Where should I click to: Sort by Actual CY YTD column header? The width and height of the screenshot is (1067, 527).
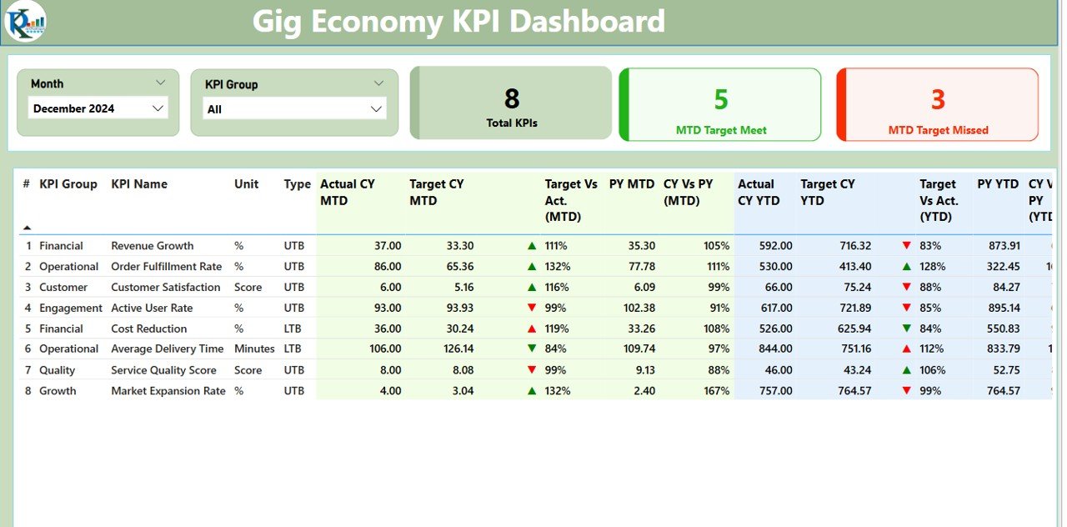click(759, 192)
